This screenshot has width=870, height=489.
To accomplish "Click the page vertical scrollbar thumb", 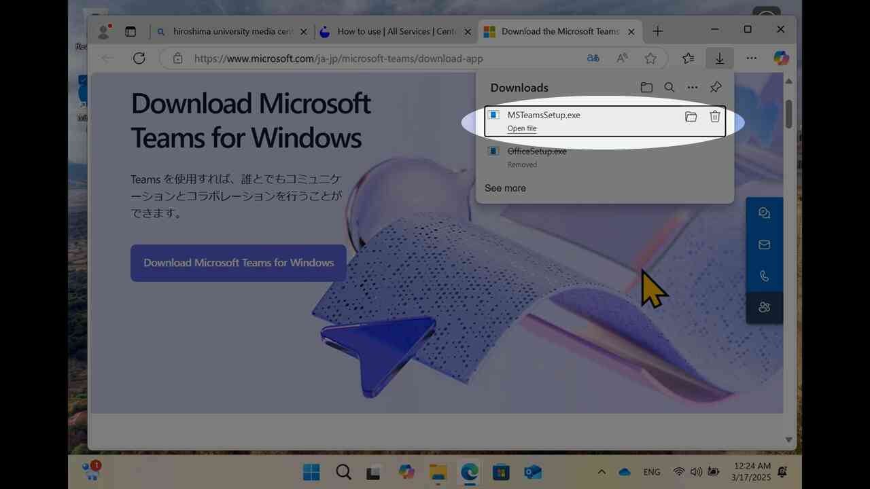I will 788,114.
